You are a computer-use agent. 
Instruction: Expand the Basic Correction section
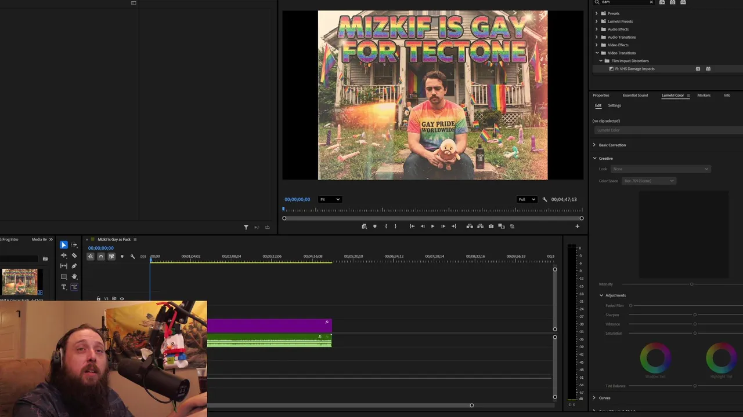point(594,145)
